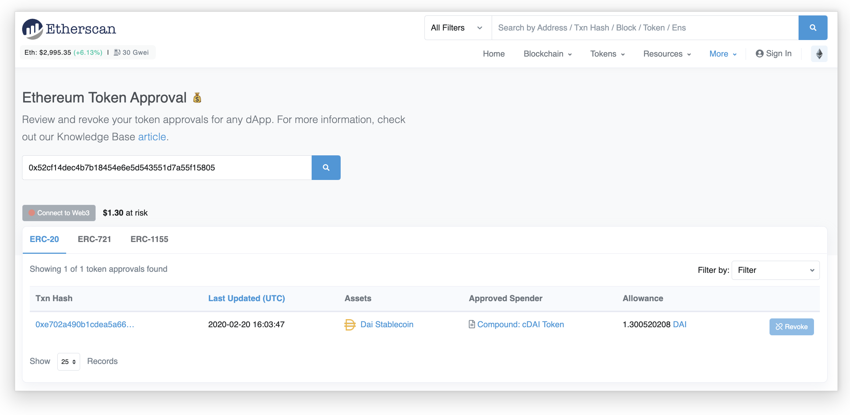Open the Knowledge Base article link
Image resolution: width=850 pixels, height=415 pixels.
(x=152, y=137)
